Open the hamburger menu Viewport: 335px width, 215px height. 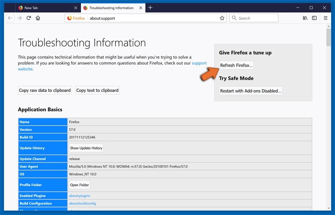point(326,18)
